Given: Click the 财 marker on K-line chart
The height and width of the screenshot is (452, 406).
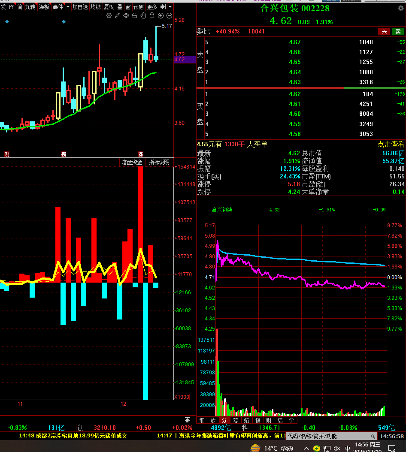Looking at the screenshot, I should click(x=7, y=154).
